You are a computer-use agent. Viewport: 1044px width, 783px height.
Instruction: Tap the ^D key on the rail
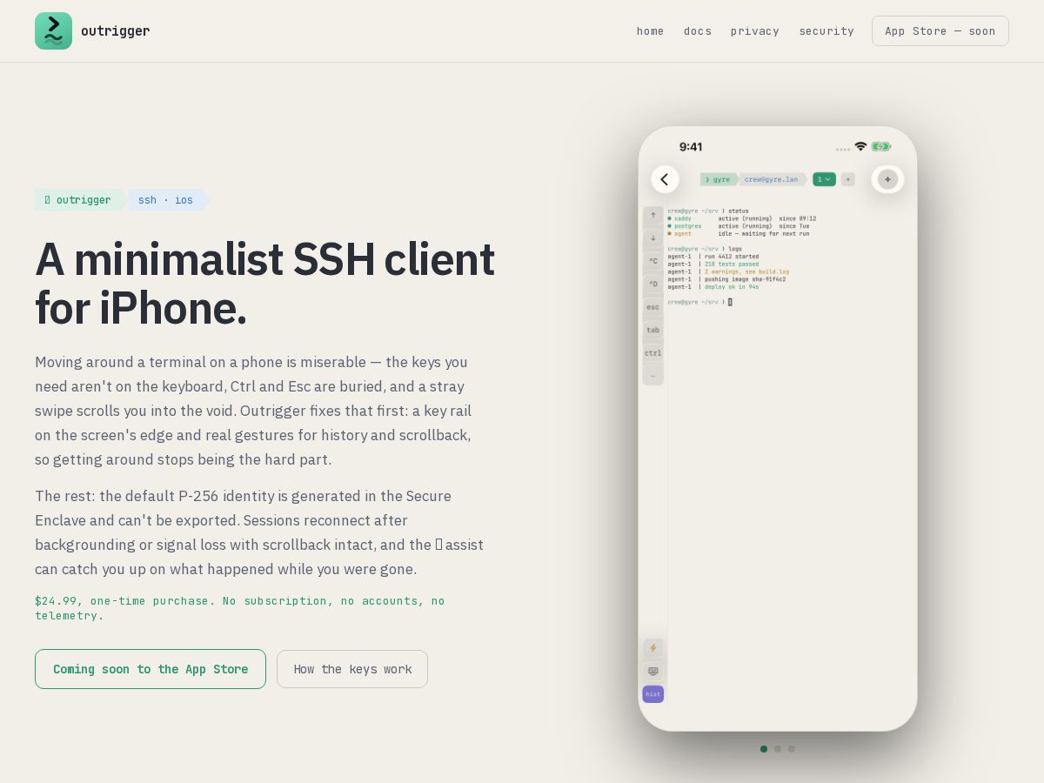(x=653, y=284)
